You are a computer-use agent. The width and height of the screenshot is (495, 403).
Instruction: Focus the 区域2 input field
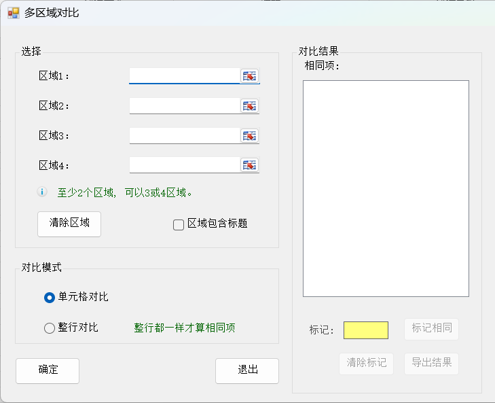pos(185,106)
